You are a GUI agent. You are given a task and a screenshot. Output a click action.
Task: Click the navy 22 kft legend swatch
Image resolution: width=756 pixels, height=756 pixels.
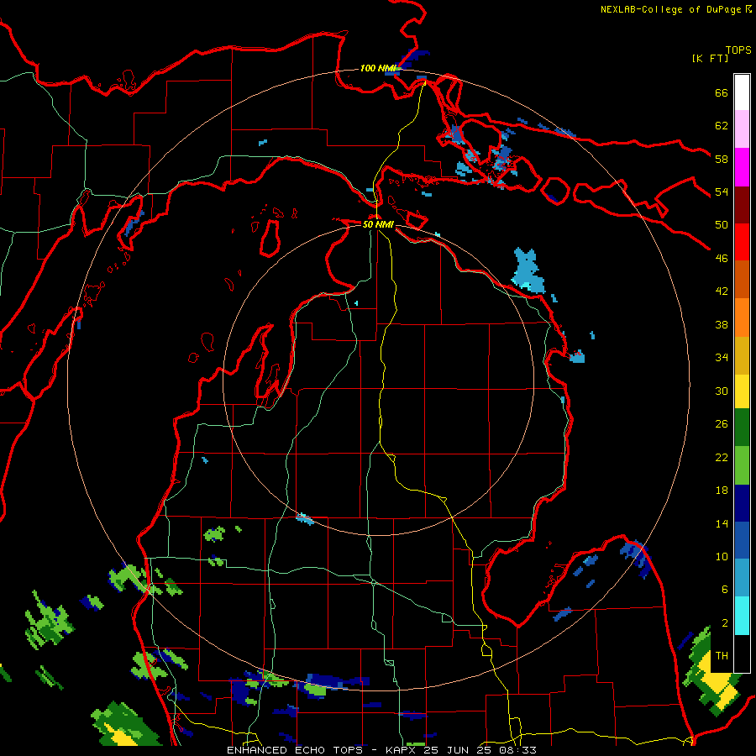(742, 503)
